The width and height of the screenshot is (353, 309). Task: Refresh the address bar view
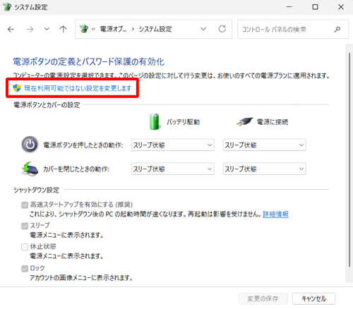(x=222, y=29)
